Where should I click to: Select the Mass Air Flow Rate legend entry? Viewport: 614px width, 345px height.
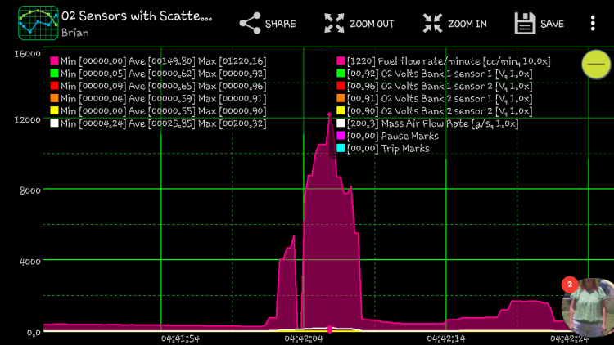(427, 123)
